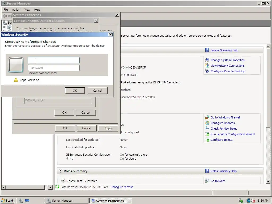Viewport: 272px width, 204px height.
Task: Click the vertical scrollbar down arrow
Action: [268, 182]
